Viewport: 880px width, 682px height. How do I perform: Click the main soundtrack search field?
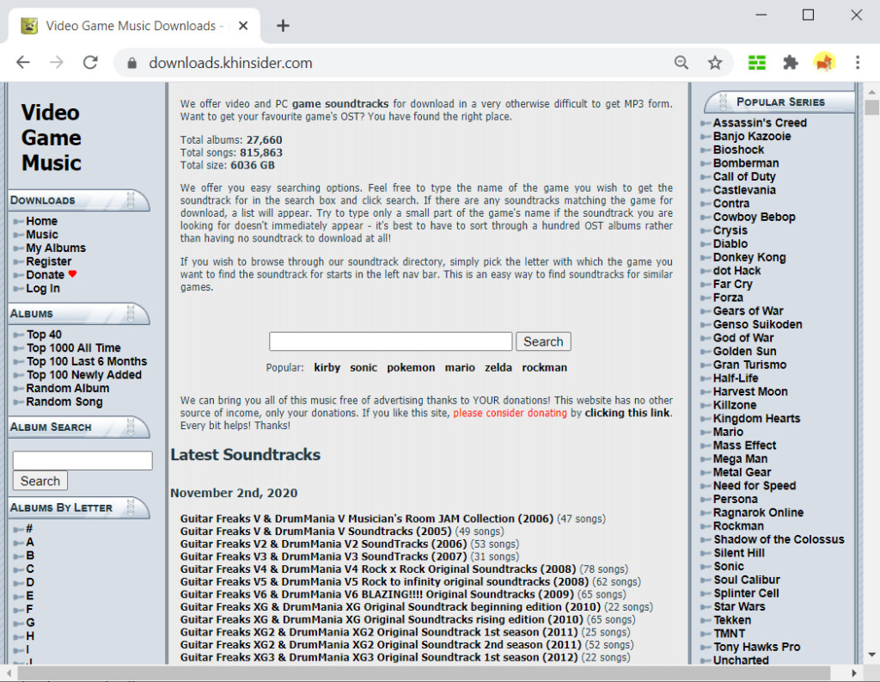pyautogui.click(x=391, y=341)
